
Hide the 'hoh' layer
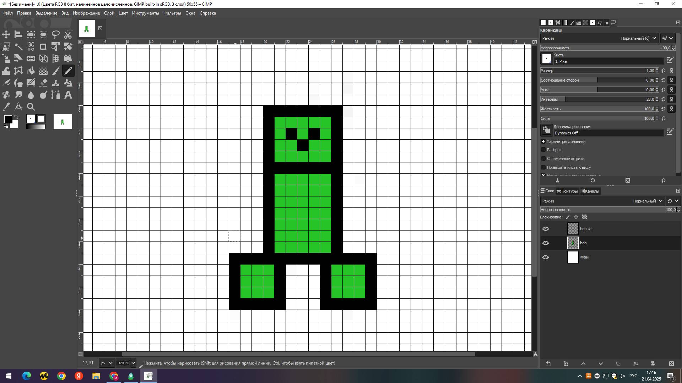tap(546, 243)
